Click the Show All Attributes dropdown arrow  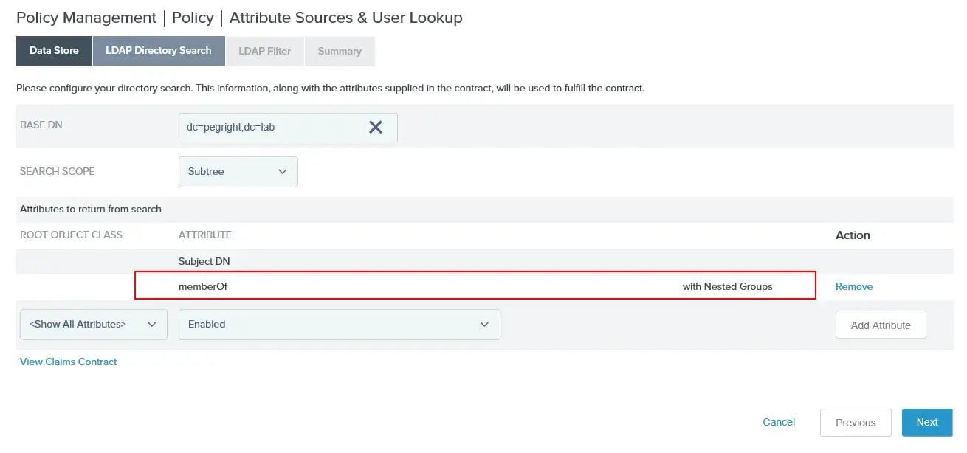click(x=152, y=324)
